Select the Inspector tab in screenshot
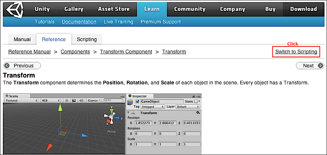This screenshot has width=327, height=155. (140, 96)
